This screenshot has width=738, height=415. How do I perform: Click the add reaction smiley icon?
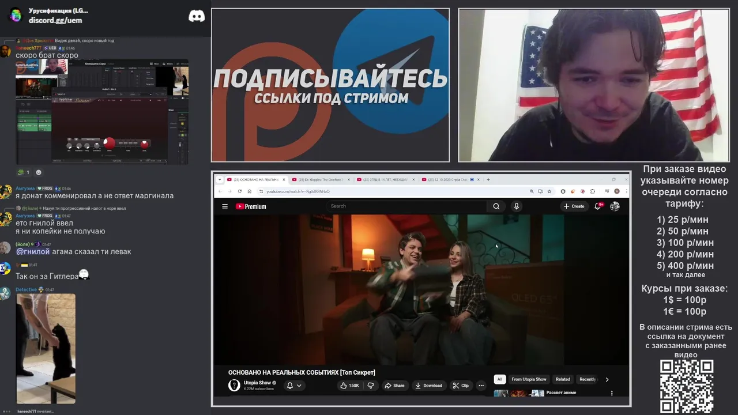click(x=39, y=172)
